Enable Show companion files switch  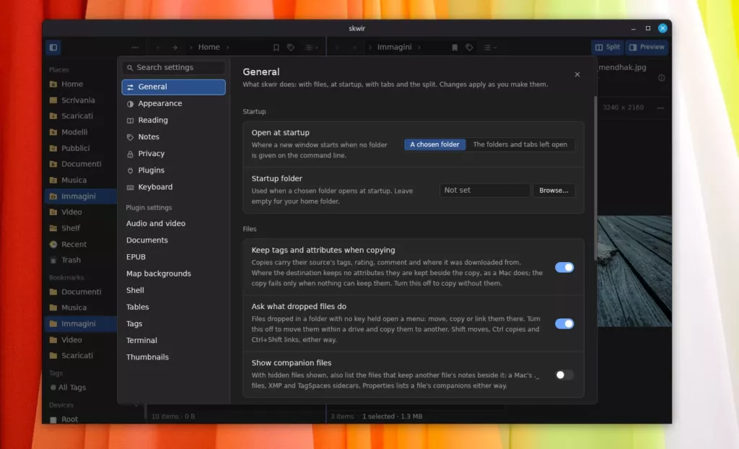tap(564, 375)
